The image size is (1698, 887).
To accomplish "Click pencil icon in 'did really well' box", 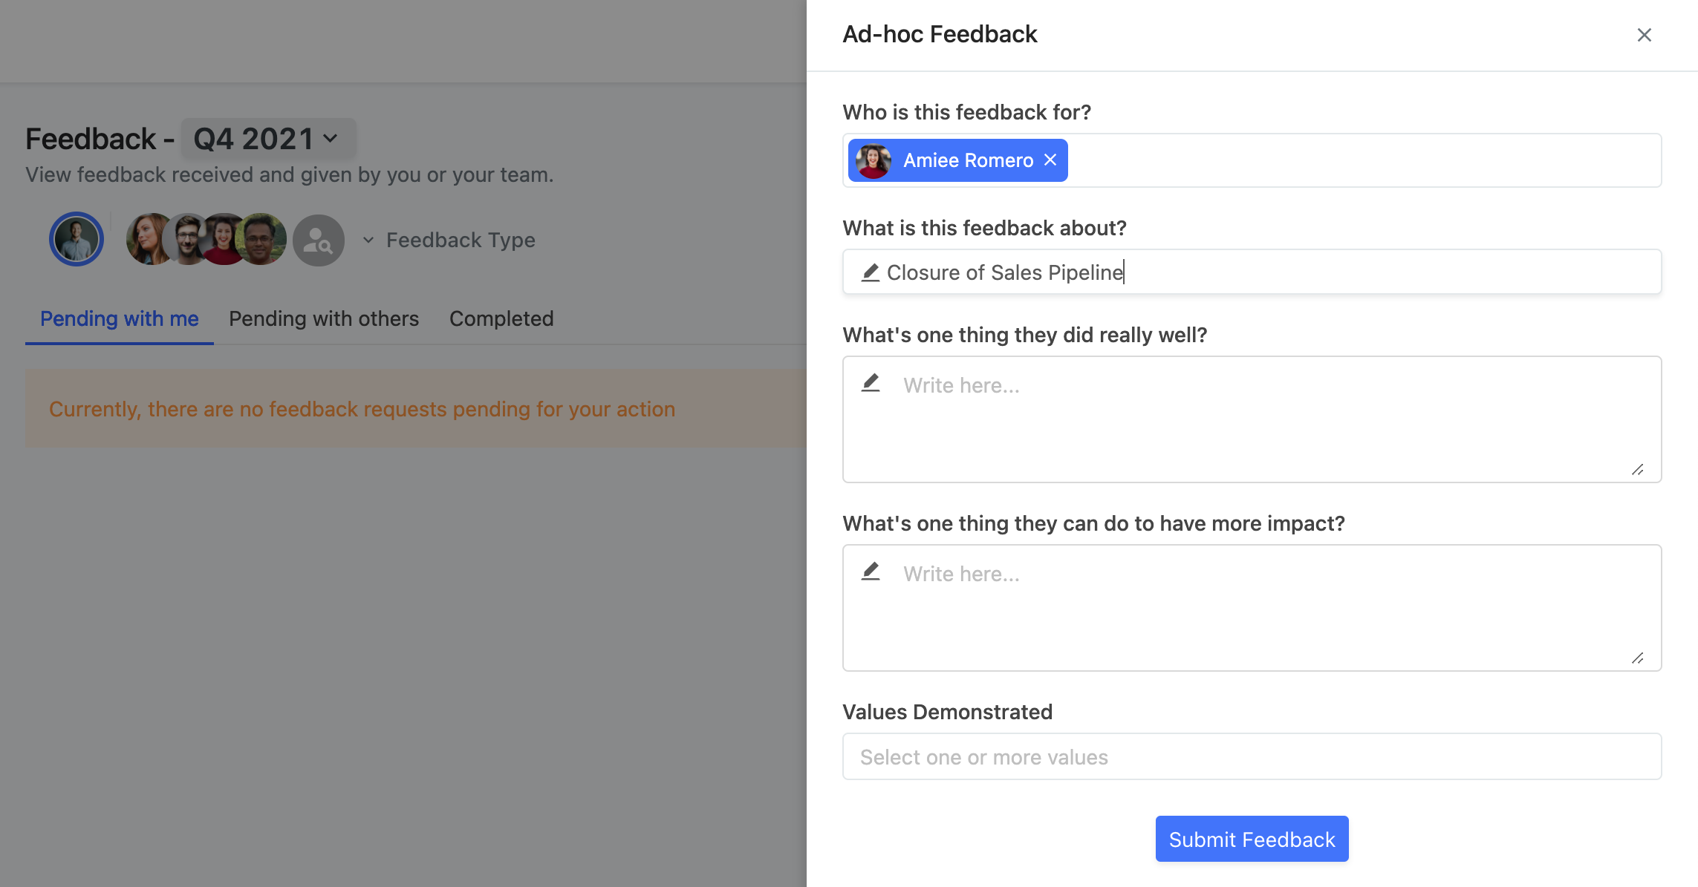I will pyautogui.click(x=871, y=383).
